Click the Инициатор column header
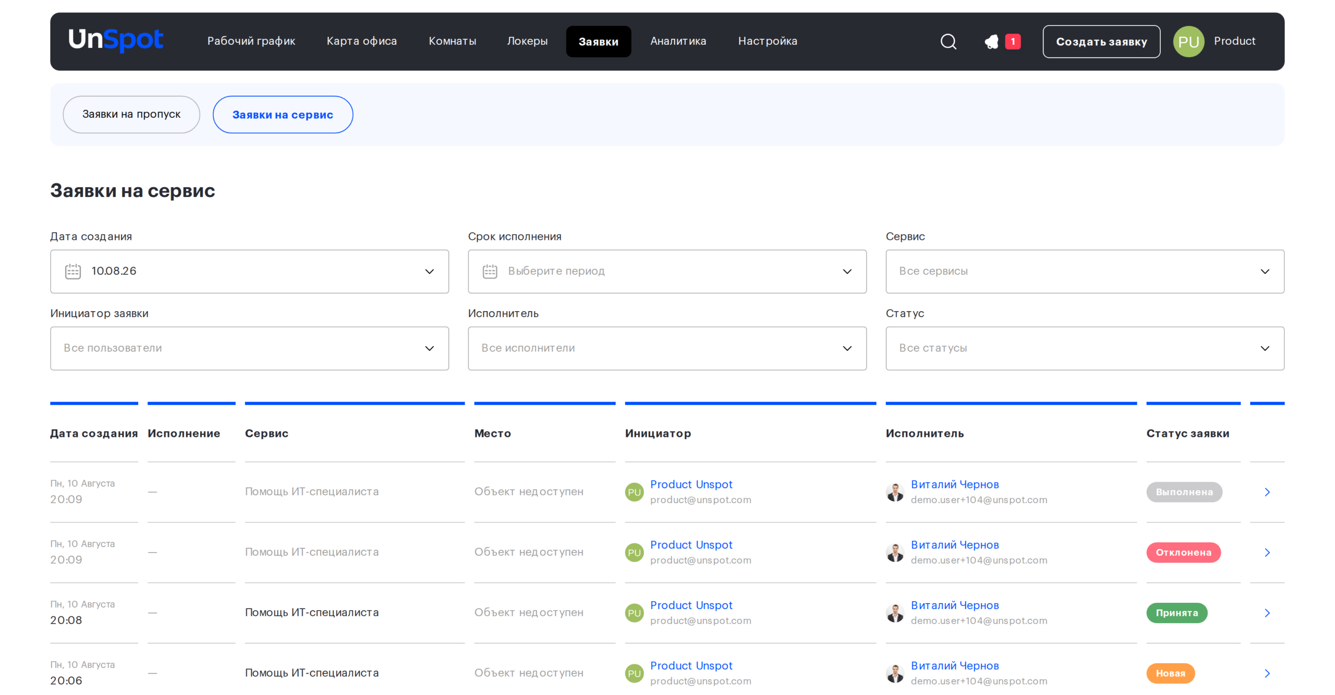 pyautogui.click(x=658, y=433)
